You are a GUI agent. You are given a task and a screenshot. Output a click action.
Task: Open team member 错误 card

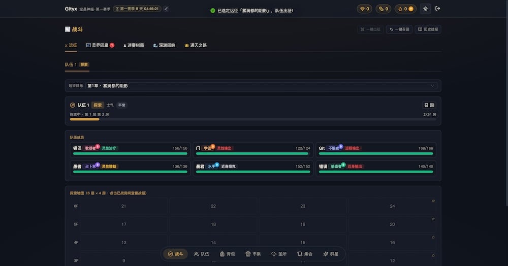[376, 168]
